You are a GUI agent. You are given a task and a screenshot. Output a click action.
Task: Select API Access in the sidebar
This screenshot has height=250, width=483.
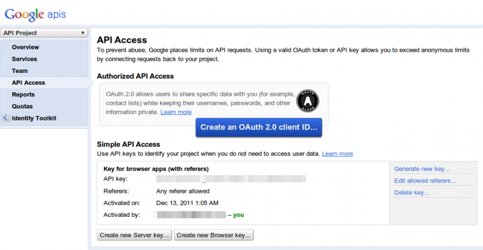click(28, 83)
